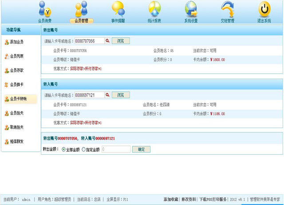Image resolution: width=284 pixels, height=205 pixels.
Task: Click 浏览 button in the 转出账号 section
Action: [x=121, y=41]
